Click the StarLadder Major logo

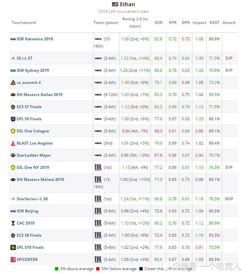click(13, 155)
